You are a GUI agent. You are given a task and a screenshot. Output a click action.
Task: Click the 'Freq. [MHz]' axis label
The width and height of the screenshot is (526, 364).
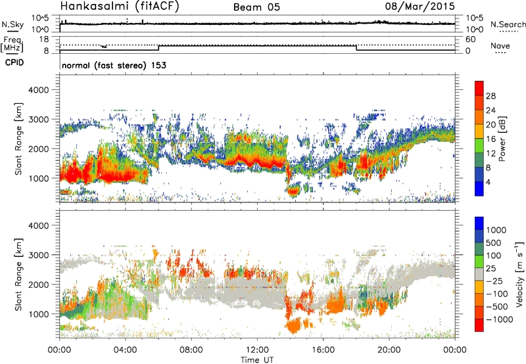12,44
